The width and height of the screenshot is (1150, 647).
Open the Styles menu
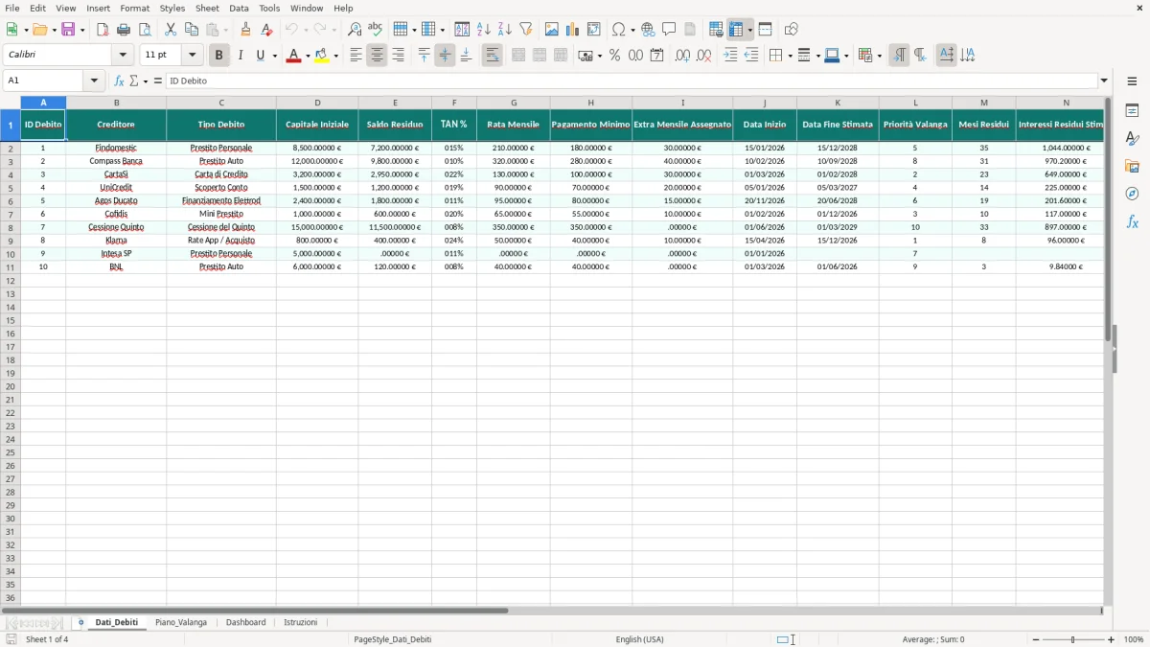point(172,8)
